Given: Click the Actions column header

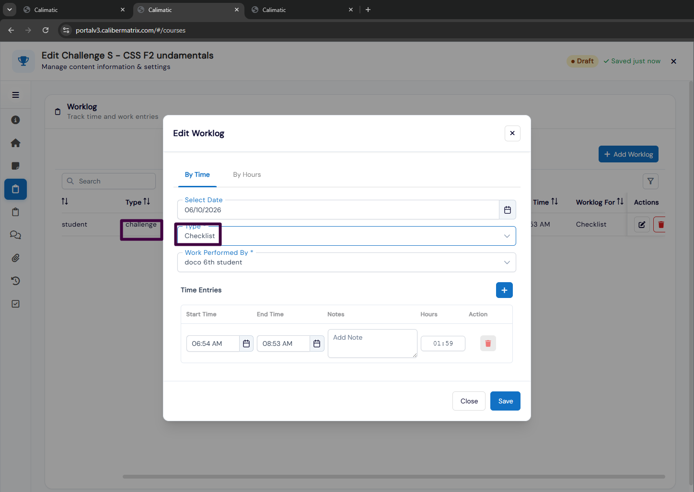Looking at the screenshot, I should pos(646,202).
